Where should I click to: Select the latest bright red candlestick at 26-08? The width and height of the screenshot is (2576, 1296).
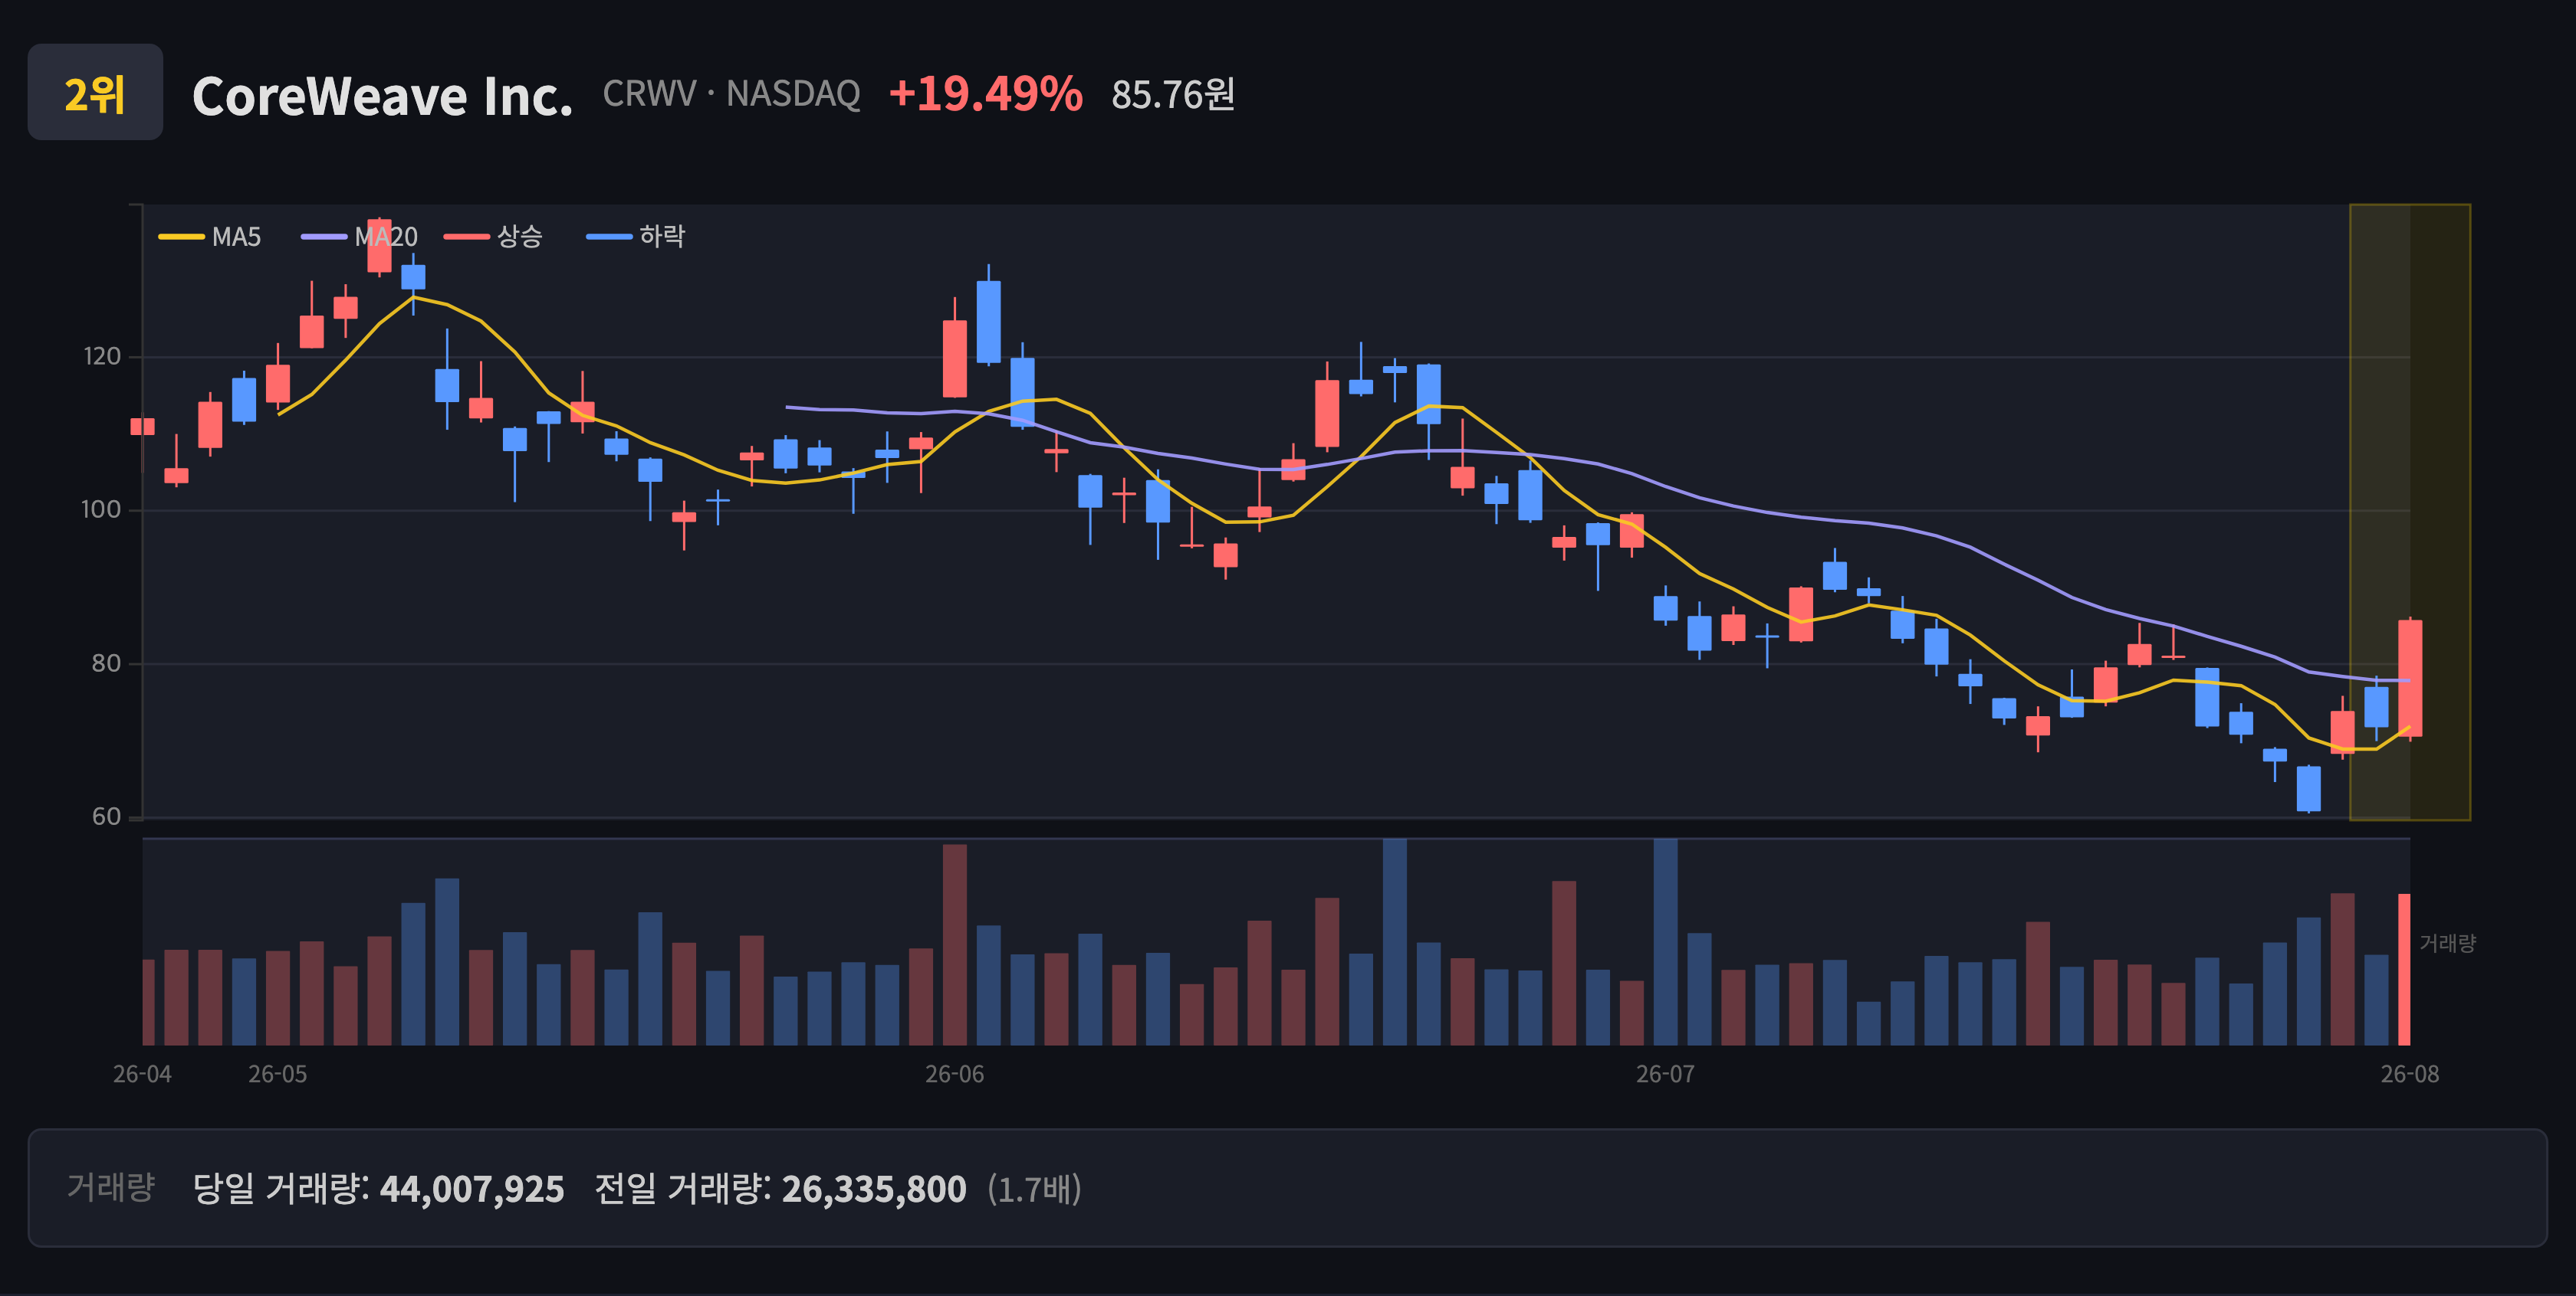tap(2410, 679)
